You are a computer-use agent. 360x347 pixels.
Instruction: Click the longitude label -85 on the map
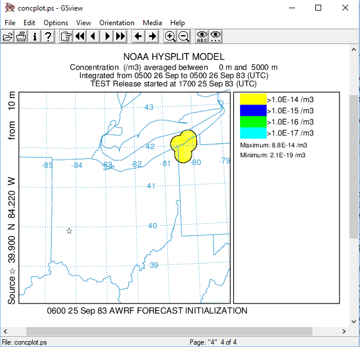48,165
